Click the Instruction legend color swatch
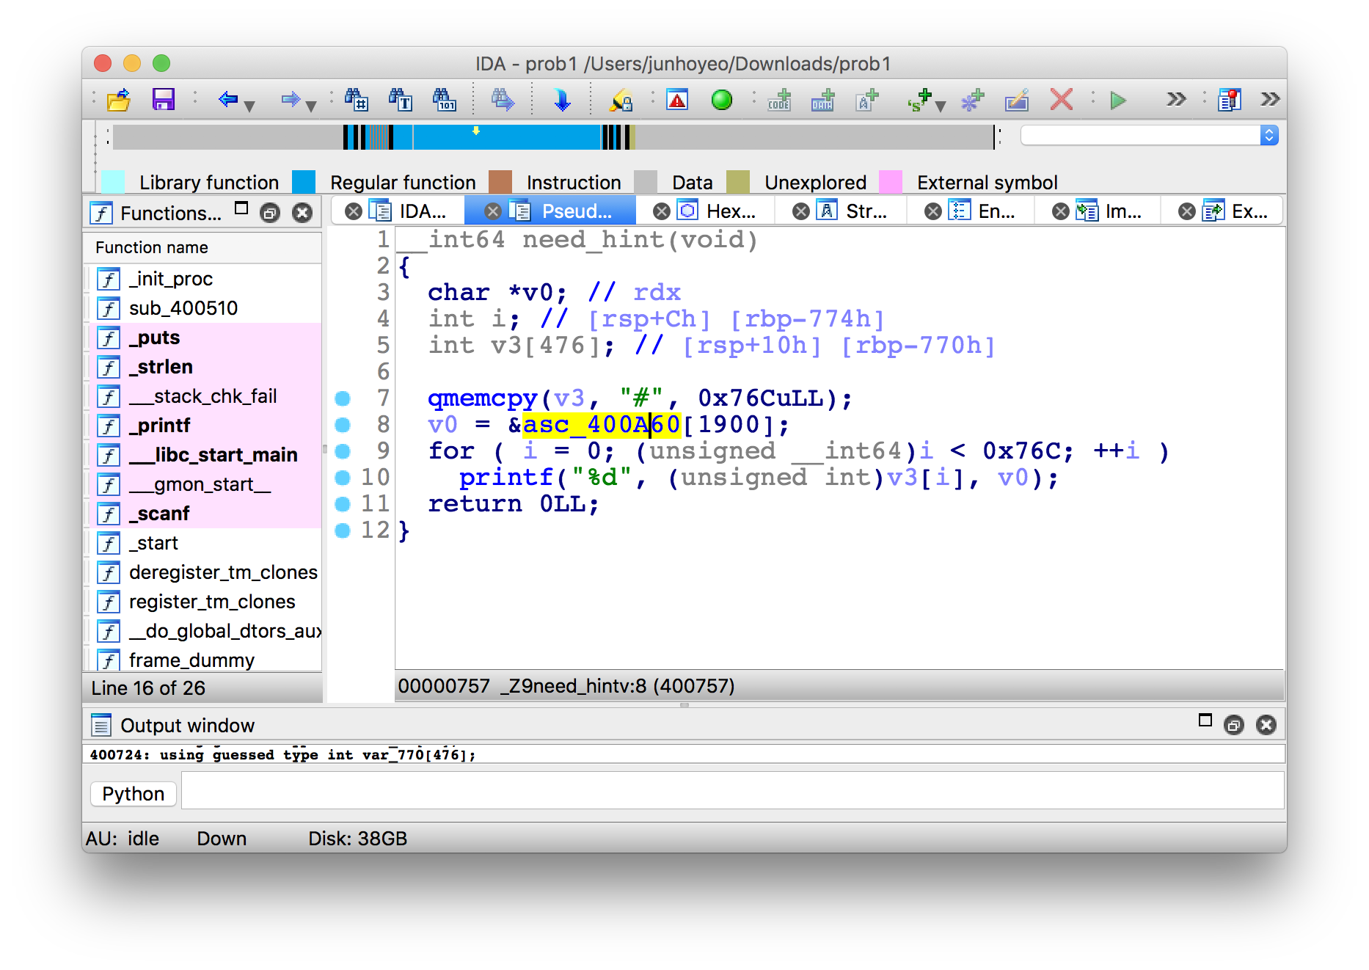 500,182
